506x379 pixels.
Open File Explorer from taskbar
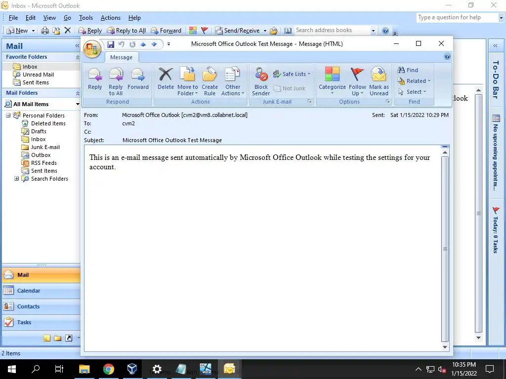(x=84, y=369)
